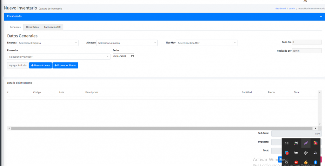Image resolution: width=325 pixels, height=166 pixels.
Task: Open the calendar picker icon in Fecha
Action: (x=132, y=56)
